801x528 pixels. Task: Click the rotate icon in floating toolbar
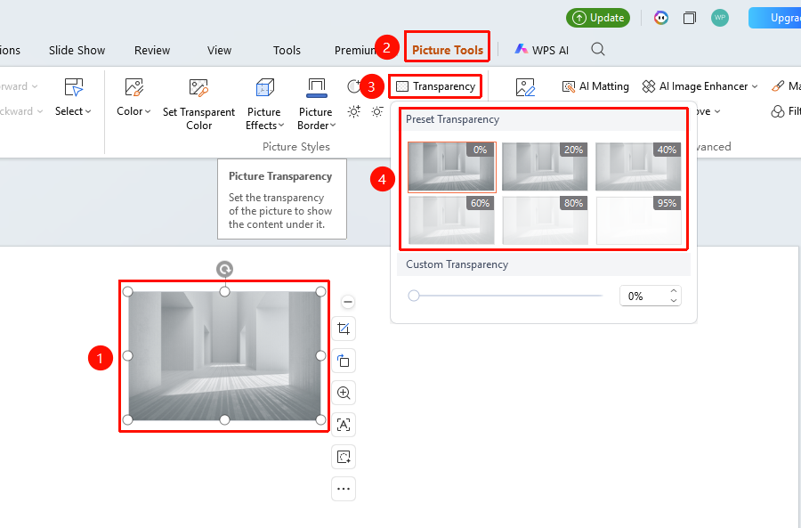pos(344,361)
